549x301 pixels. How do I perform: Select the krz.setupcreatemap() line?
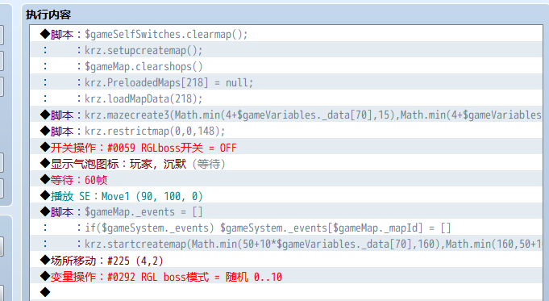(x=286, y=50)
